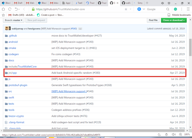Click the New pull request button
The width and height of the screenshot is (192, 138).
(36, 20)
